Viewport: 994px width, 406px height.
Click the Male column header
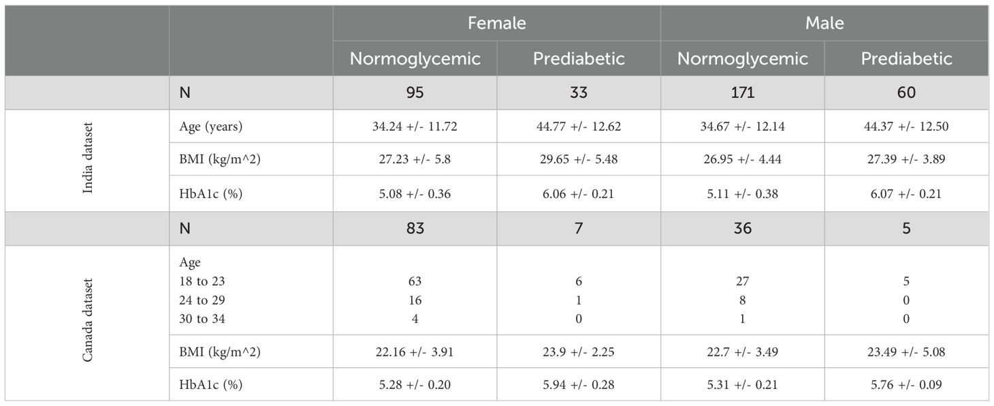[824, 23]
